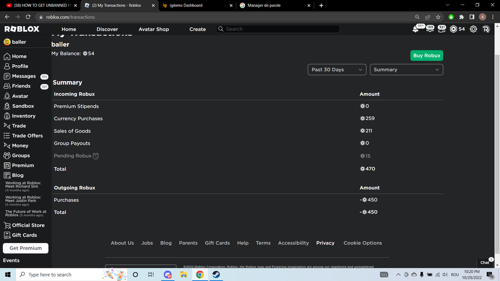This screenshot has width=500, height=281.
Task: Open Inventory in the sidebar
Action: pyautogui.click(x=24, y=116)
